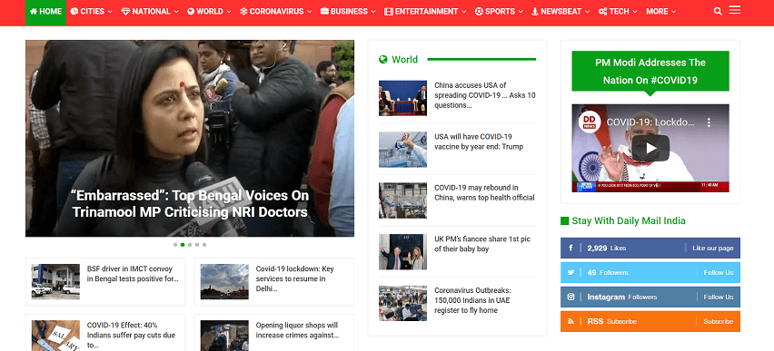Screen dimensions: 774x351
Task: Open the Sports menu label
Action: [500, 12]
